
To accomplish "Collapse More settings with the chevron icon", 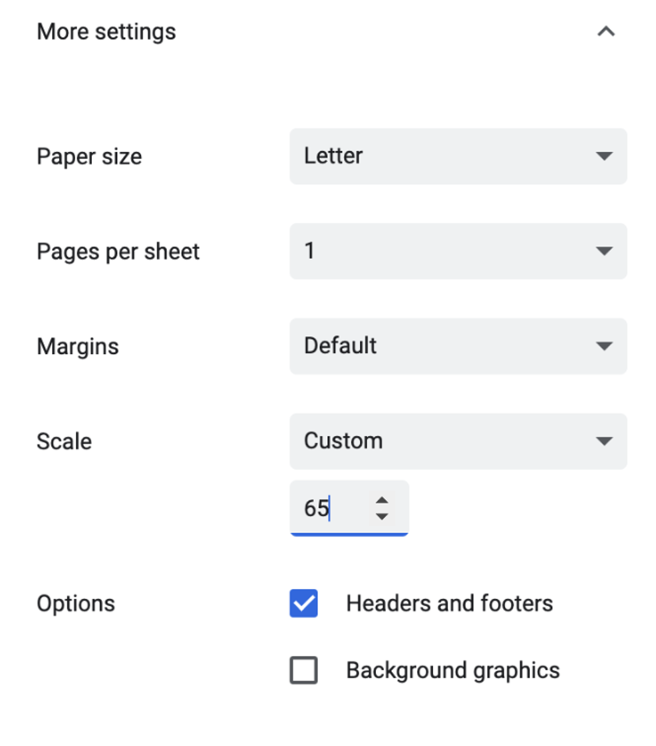I will tap(605, 31).
